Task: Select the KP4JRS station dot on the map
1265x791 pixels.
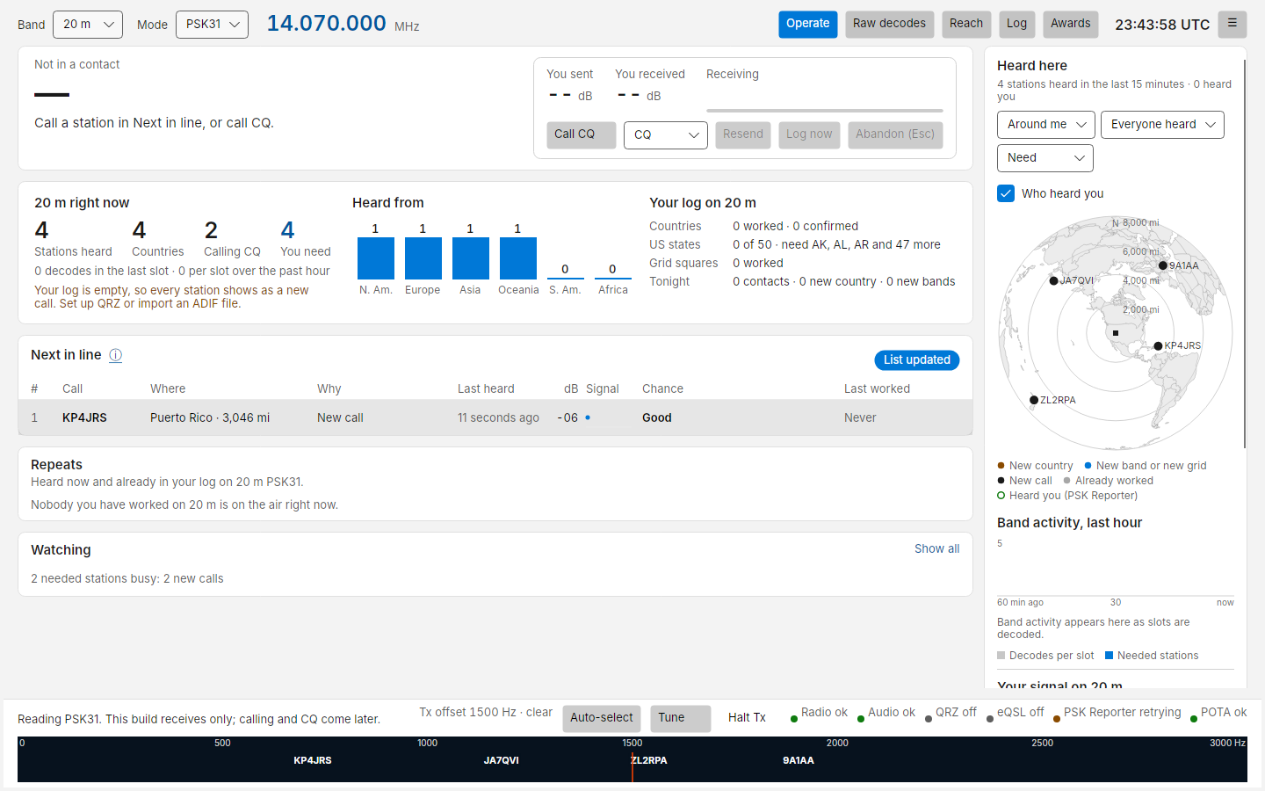Action: click(1159, 346)
